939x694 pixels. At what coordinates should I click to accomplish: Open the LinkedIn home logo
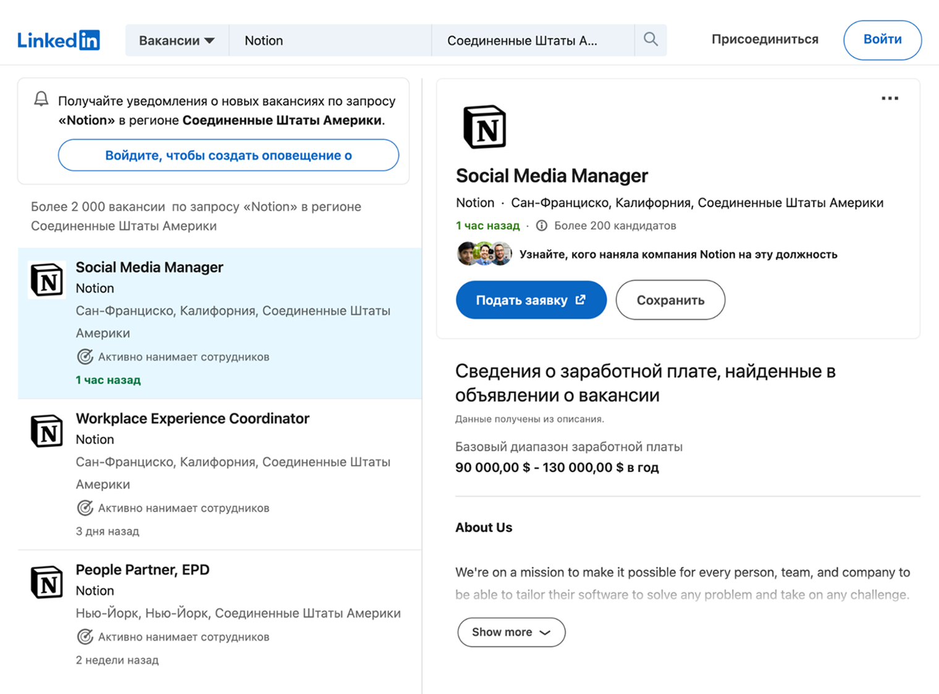(x=59, y=40)
